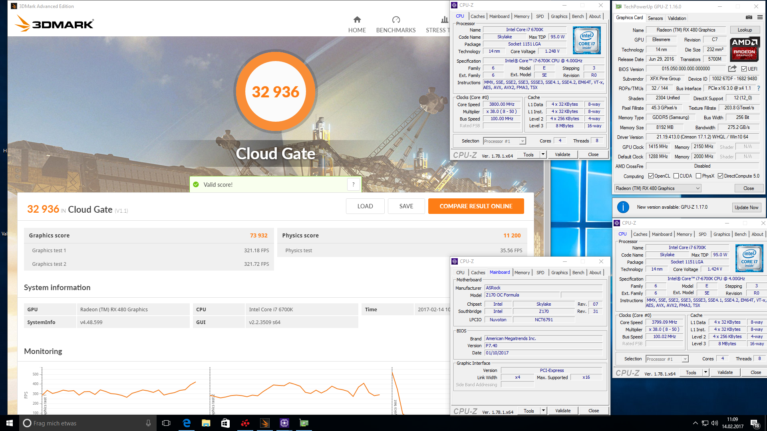Image resolution: width=767 pixels, height=431 pixels.
Task: Click the green valid score checkmark icon
Action: (x=196, y=184)
